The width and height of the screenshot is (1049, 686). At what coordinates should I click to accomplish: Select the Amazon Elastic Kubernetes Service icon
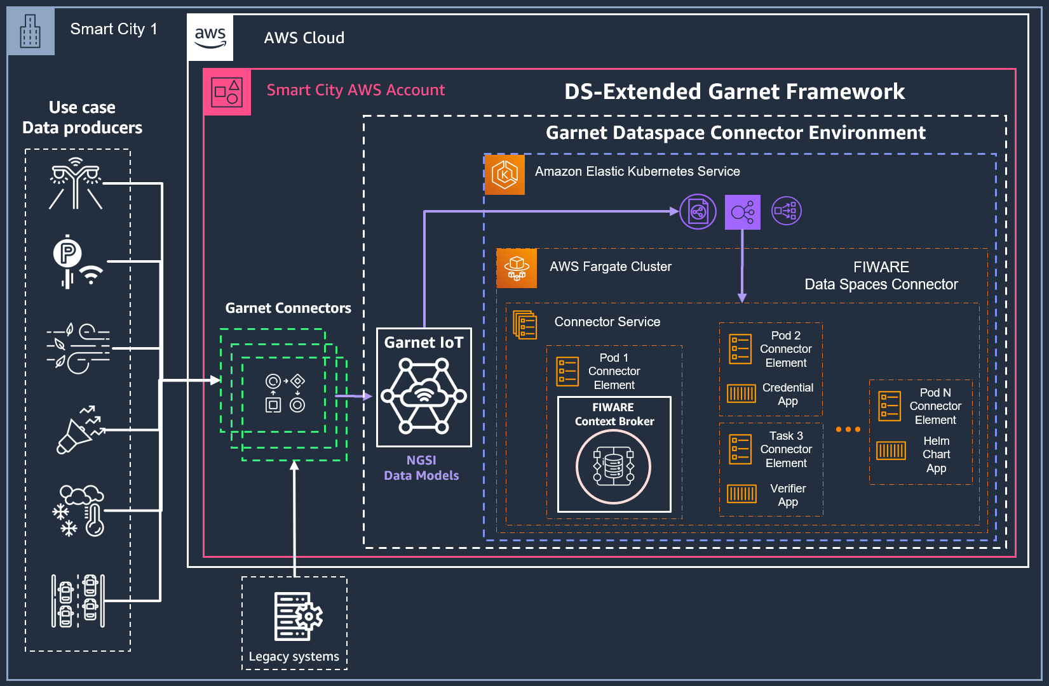(504, 175)
